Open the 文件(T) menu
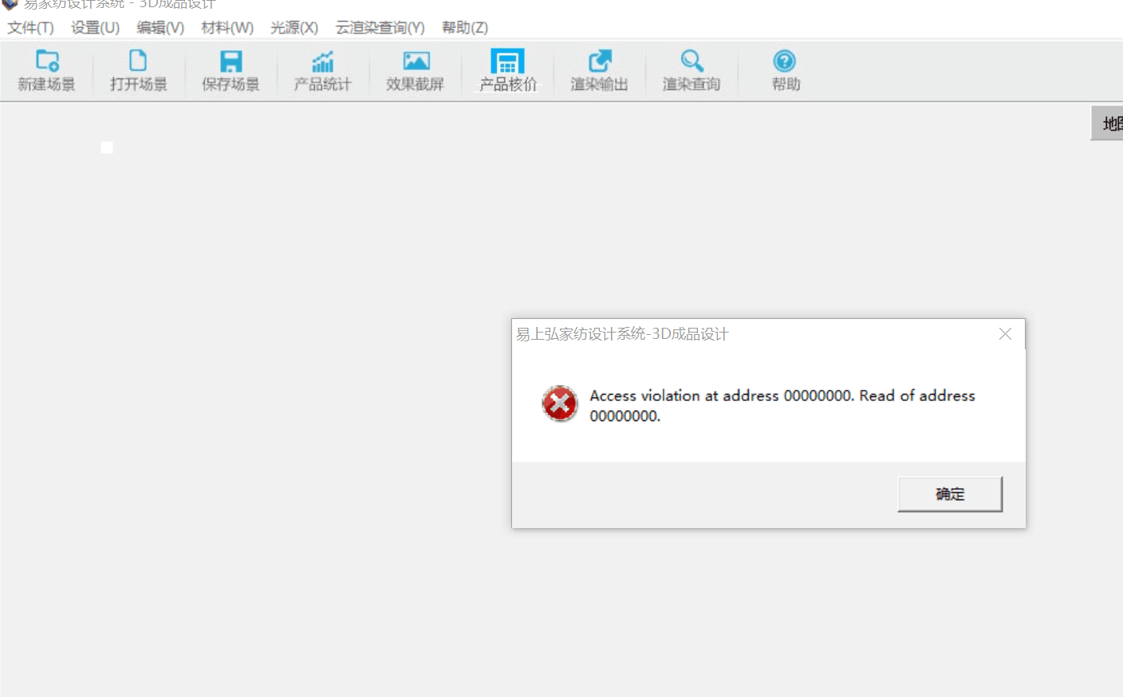1123x697 pixels. (x=30, y=28)
